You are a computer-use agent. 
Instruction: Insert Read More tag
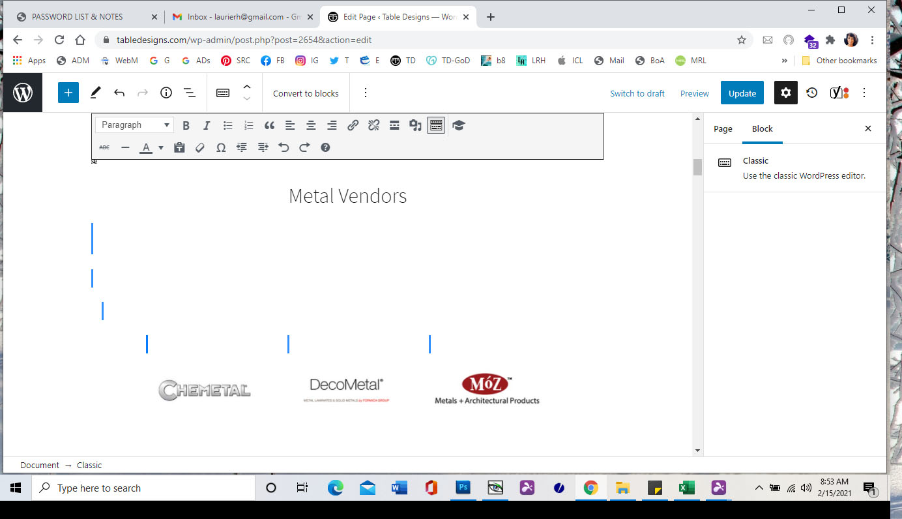pos(394,125)
